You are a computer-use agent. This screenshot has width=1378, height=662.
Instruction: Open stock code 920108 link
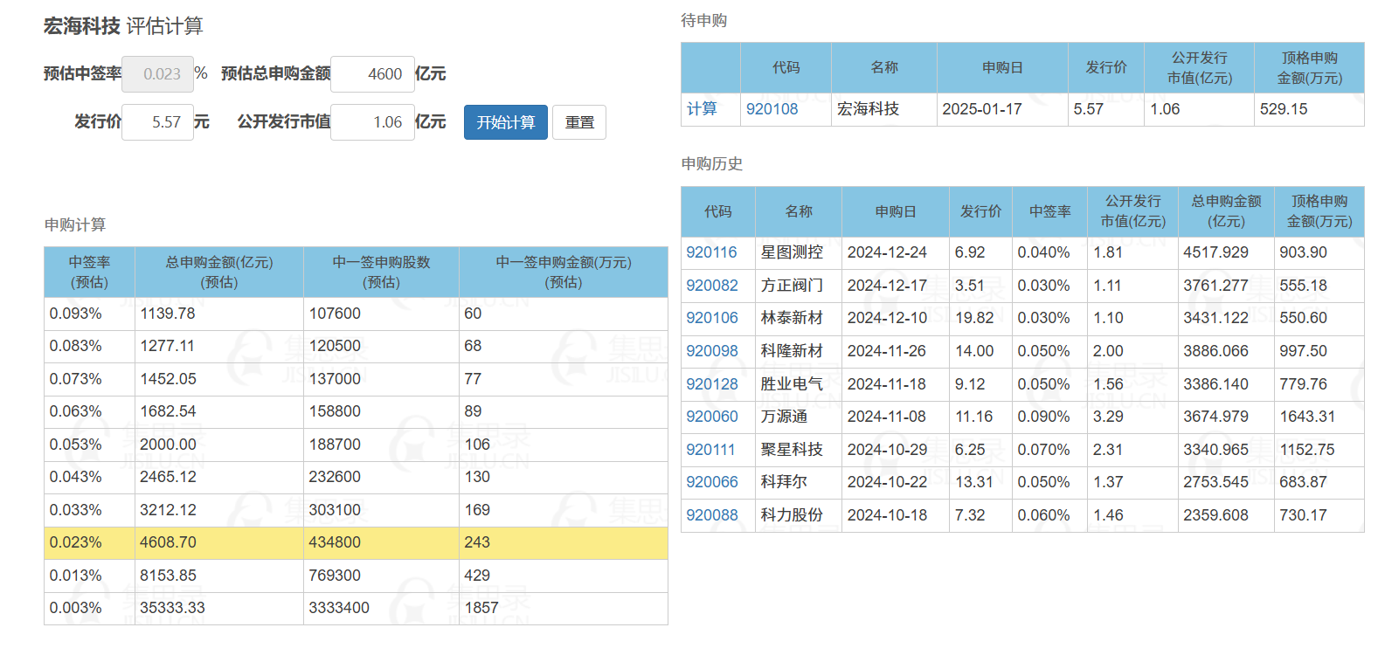[772, 109]
